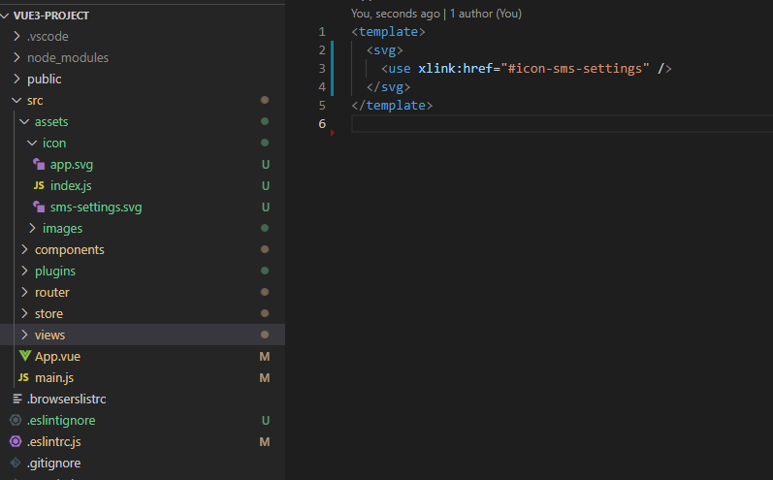Place cursor in empty line 6

(x=562, y=124)
